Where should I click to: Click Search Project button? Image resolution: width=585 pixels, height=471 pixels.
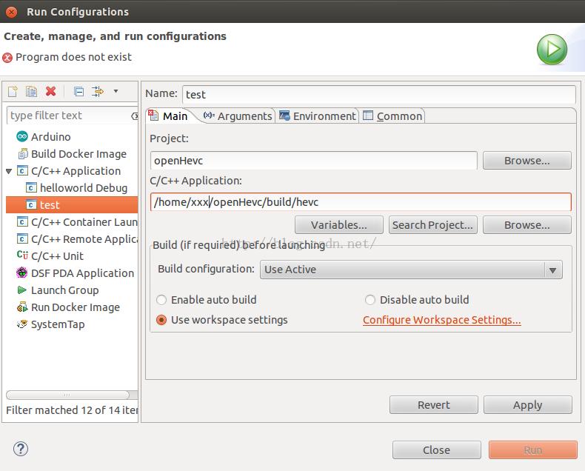432,225
